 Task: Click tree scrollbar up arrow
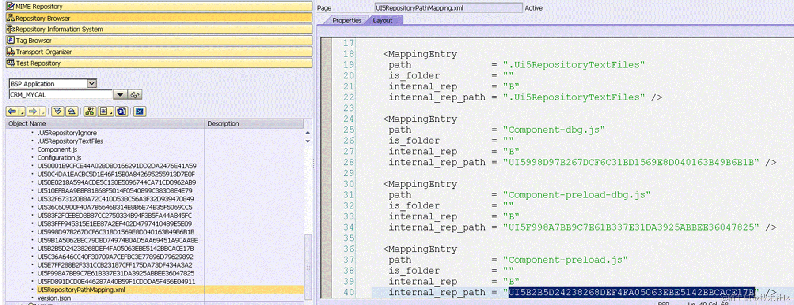coord(308,133)
